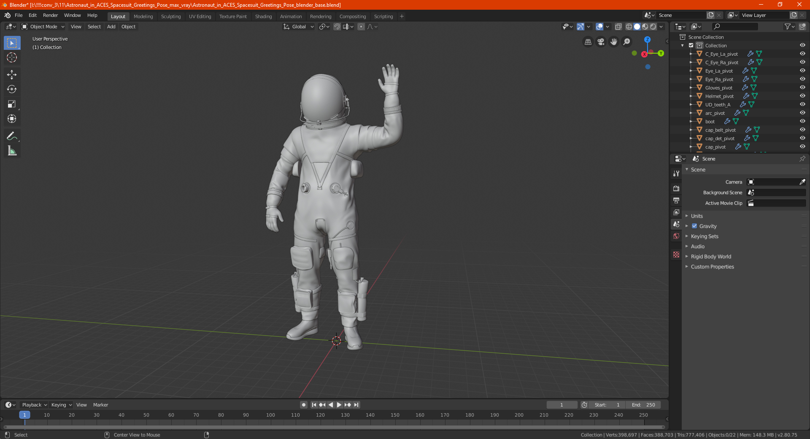810x439 pixels.
Task: Switch to material preview shading
Action: [x=645, y=27]
